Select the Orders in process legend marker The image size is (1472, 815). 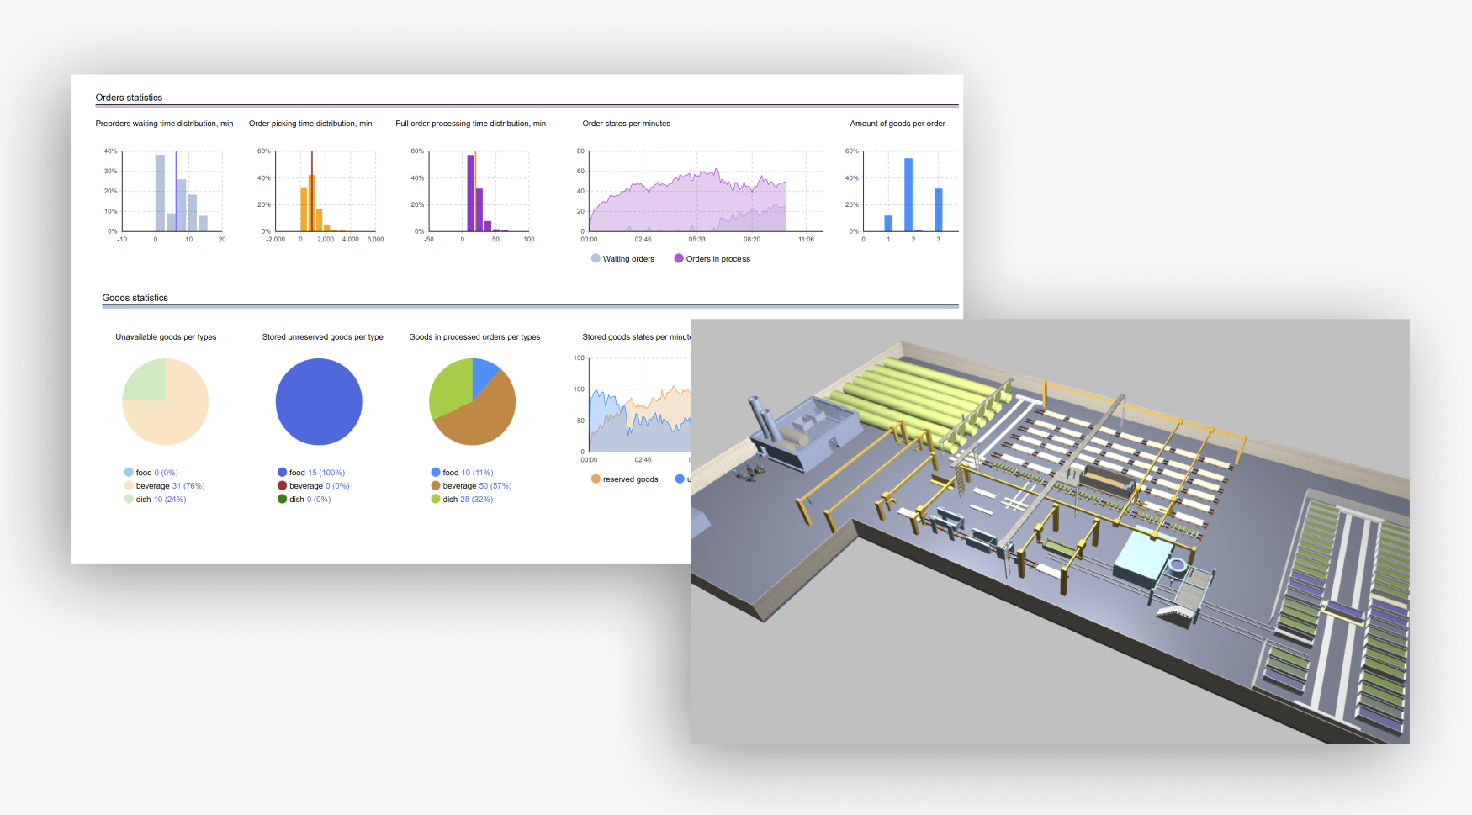(678, 258)
